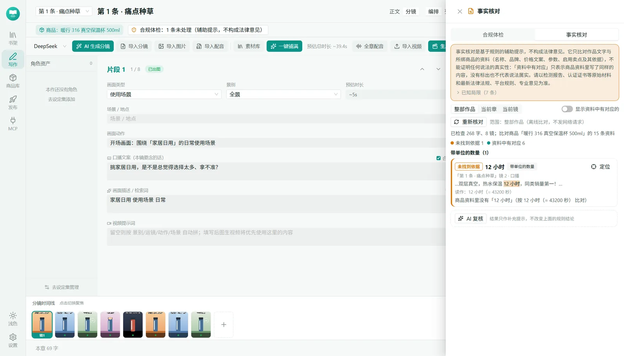Click 全章配音 toolbar item
The image size is (624, 356).
pyautogui.click(x=370, y=46)
